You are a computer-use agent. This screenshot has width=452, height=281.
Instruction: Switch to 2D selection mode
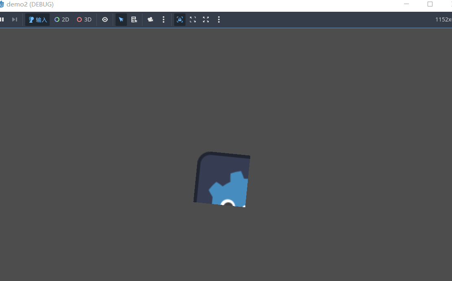[62, 19]
